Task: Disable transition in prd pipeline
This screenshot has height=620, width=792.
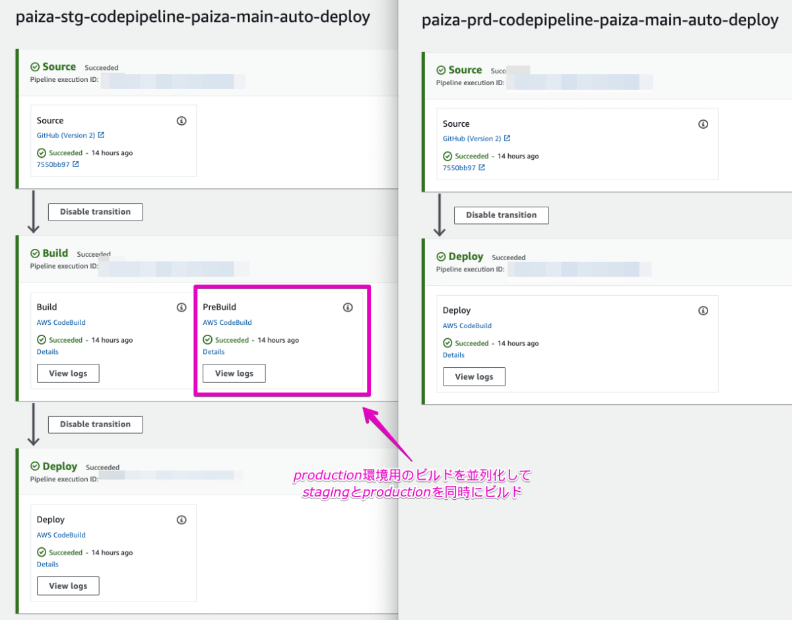Action: 502,215
